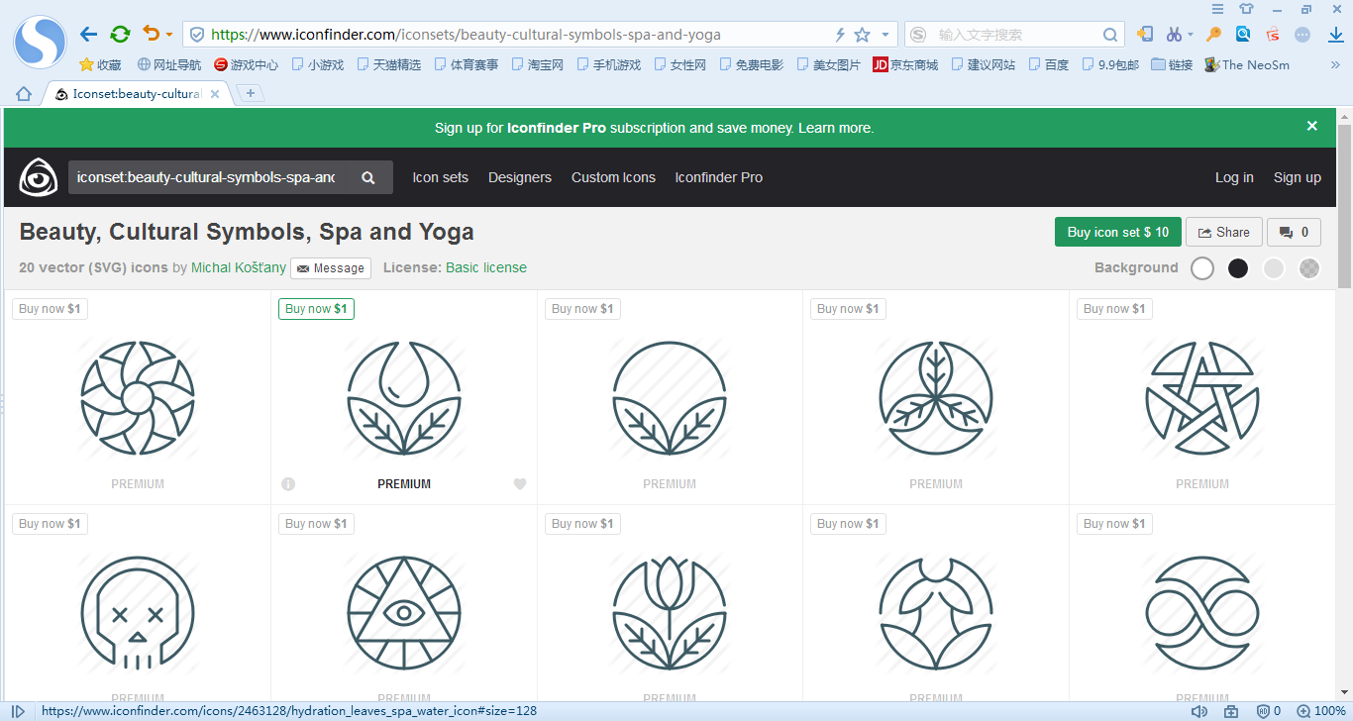Click the key password manager icon
The height and width of the screenshot is (721, 1353).
pyautogui.click(x=1213, y=34)
